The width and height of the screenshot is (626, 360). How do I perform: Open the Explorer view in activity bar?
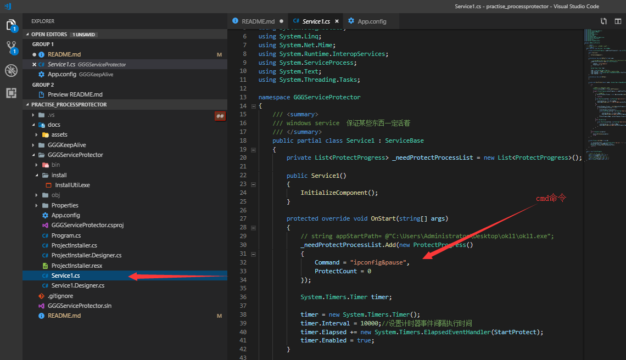tap(11, 26)
